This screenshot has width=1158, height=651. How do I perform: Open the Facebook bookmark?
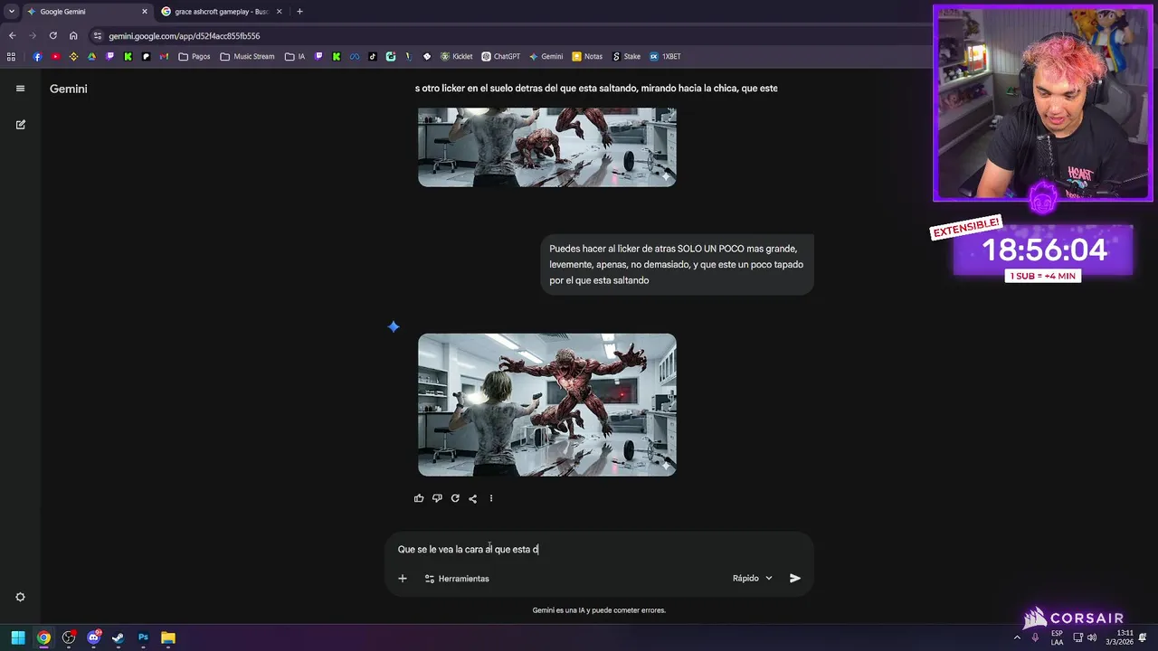(37, 56)
